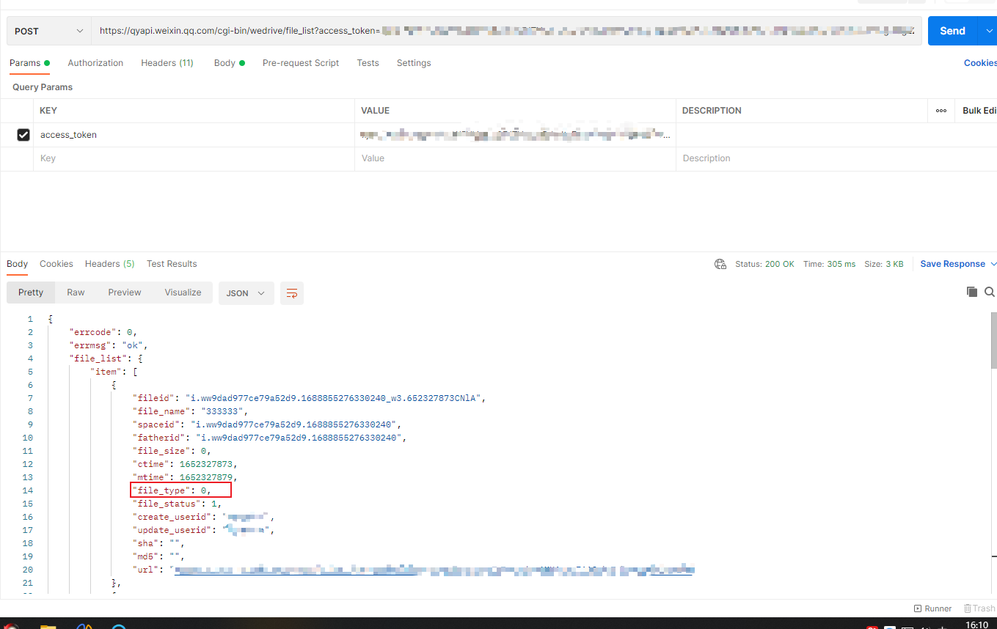Open the request Settings tab
The height and width of the screenshot is (629, 997).
414,63
